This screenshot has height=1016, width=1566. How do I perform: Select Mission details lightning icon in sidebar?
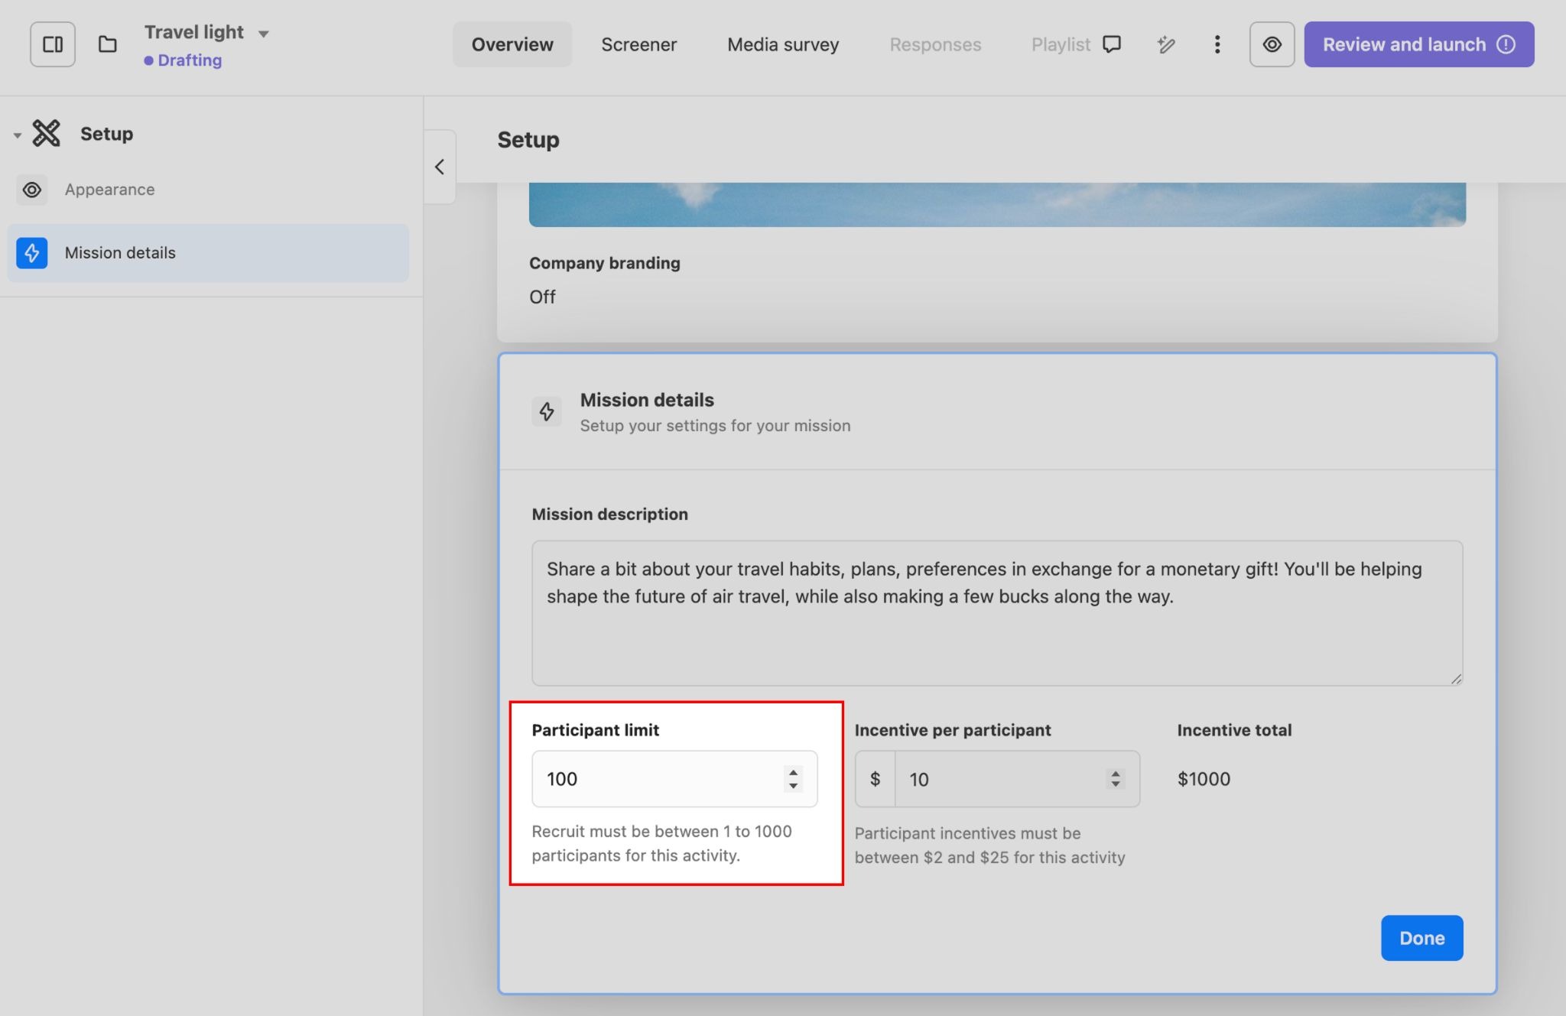(32, 253)
